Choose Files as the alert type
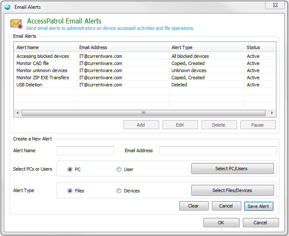The image size is (289, 236). click(70, 191)
